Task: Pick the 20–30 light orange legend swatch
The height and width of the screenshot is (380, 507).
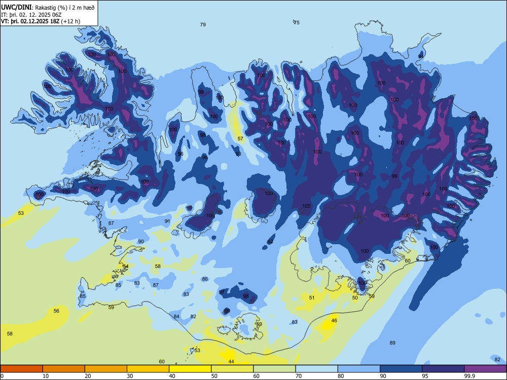Action: (106, 369)
